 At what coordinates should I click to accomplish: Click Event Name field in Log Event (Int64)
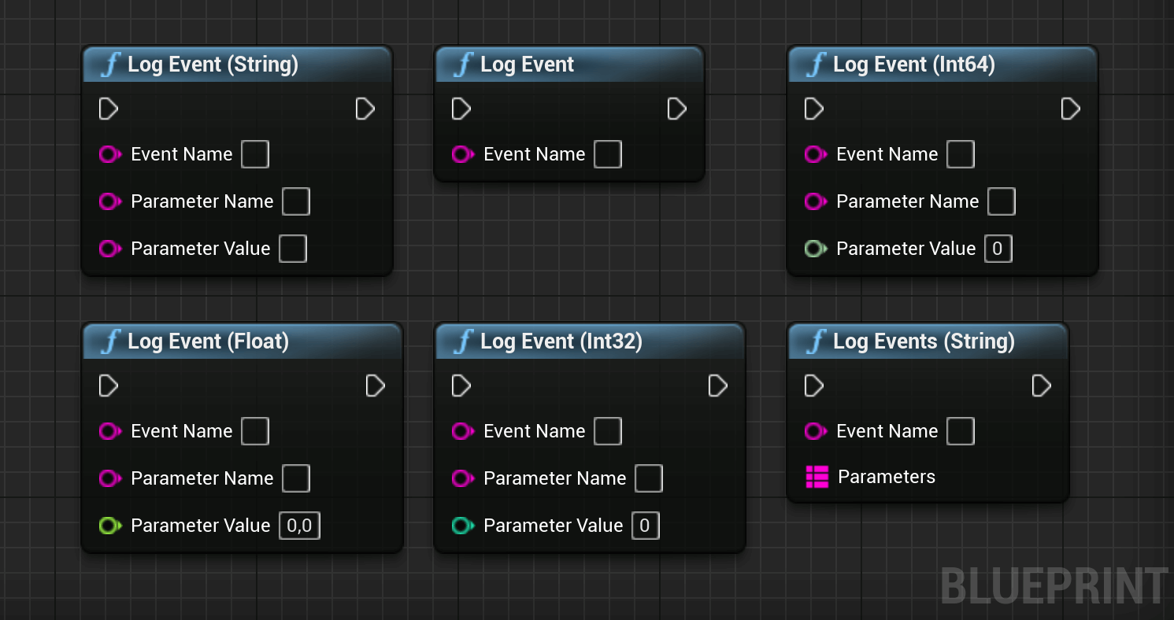click(961, 154)
